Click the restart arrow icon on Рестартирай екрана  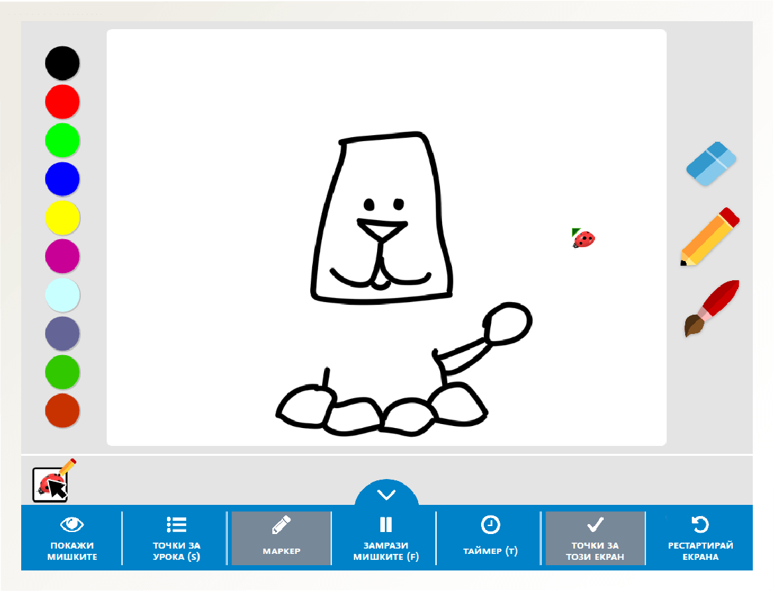tap(700, 525)
